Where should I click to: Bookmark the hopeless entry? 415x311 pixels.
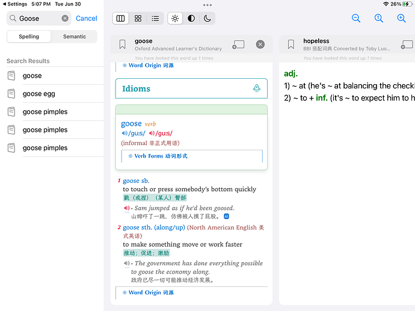click(x=291, y=44)
